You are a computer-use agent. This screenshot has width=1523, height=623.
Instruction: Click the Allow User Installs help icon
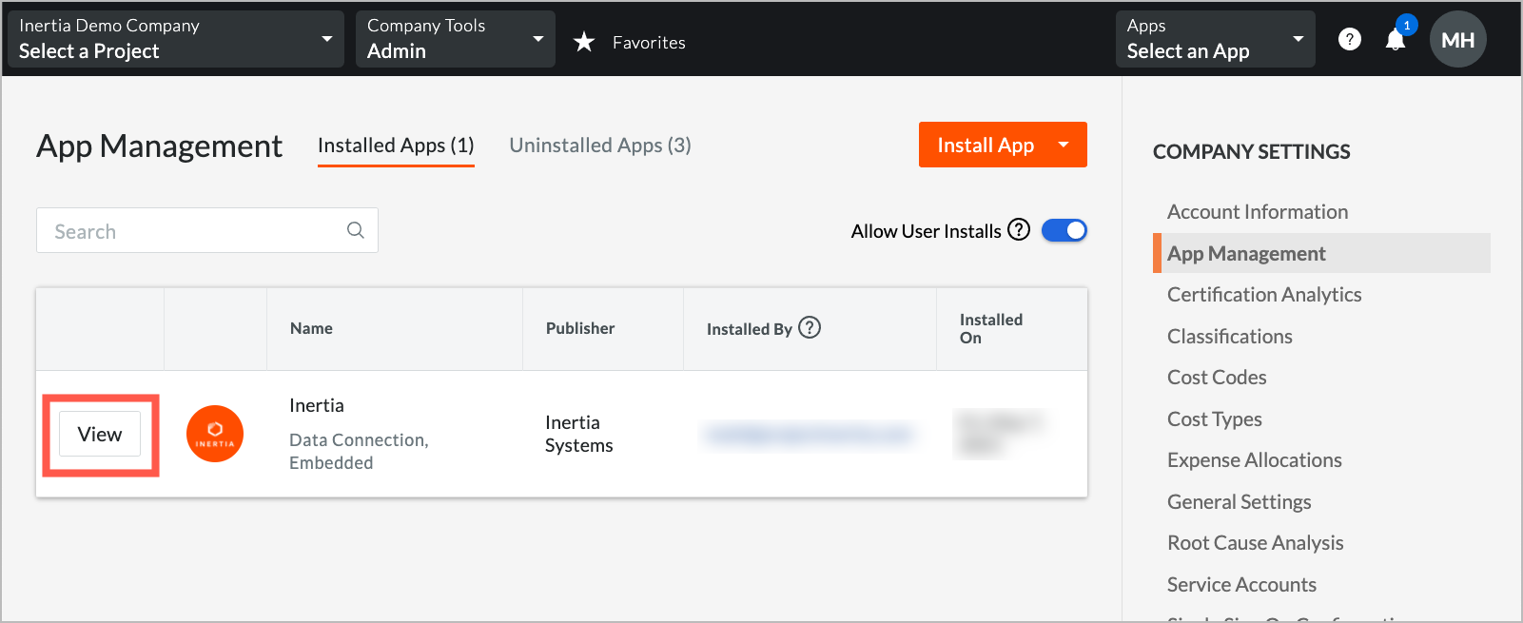tap(1019, 229)
